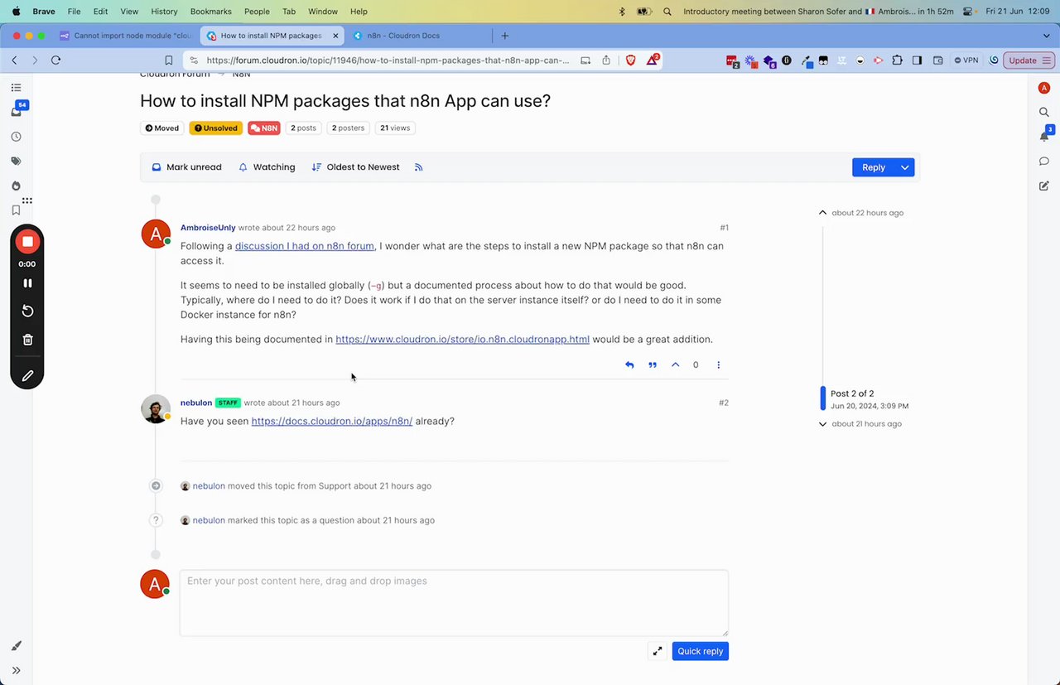Image resolution: width=1060 pixels, height=685 pixels.
Task: Grab the blue post navigator handle
Action: [x=823, y=398]
